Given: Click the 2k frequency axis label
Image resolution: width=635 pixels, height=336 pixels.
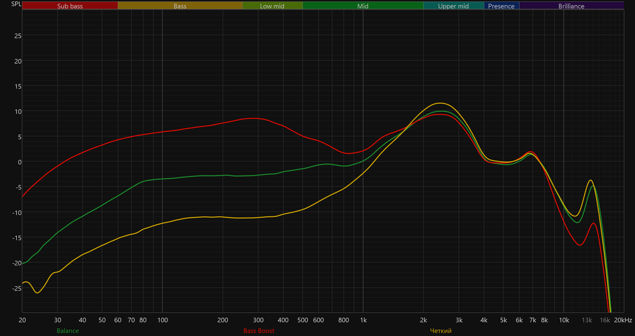Looking at the screenshot, I should tap(423, 320).
